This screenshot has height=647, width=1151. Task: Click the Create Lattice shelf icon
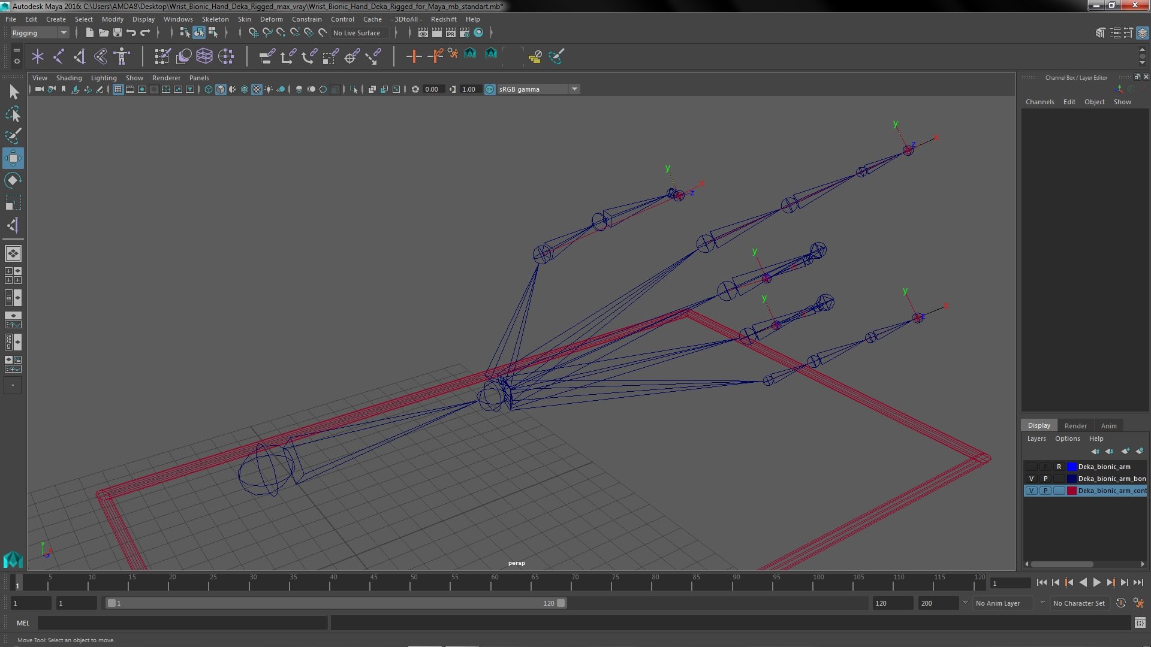pos(204,57)
